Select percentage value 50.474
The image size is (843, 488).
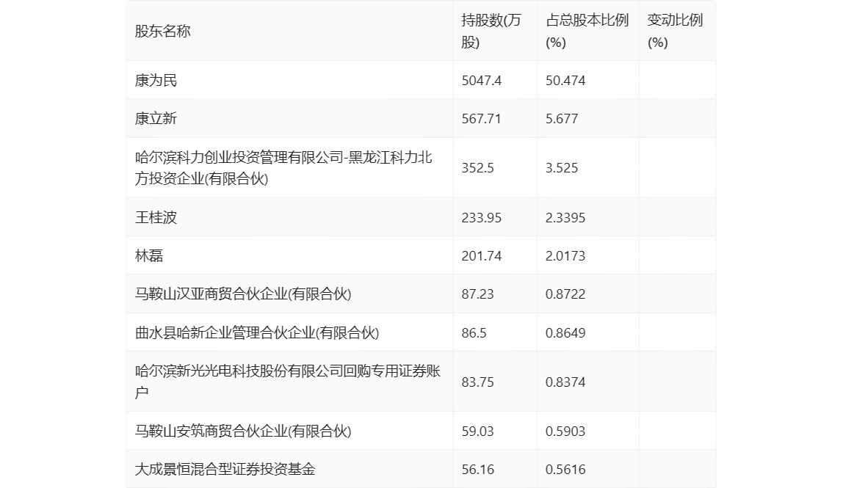(x=565, y=81)
